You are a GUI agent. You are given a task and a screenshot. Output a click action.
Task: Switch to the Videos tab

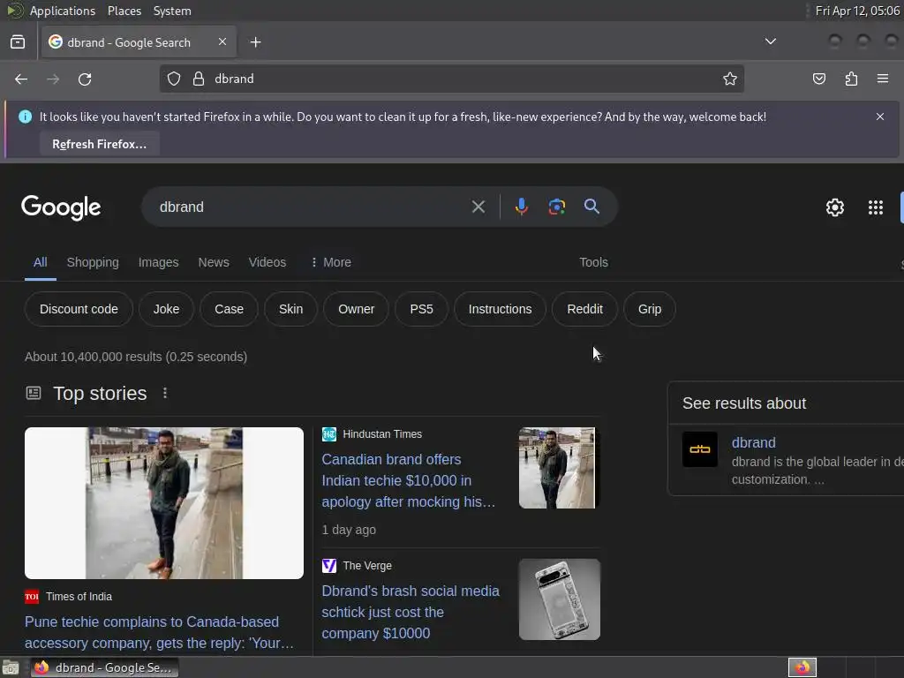(x=267, y=262)
